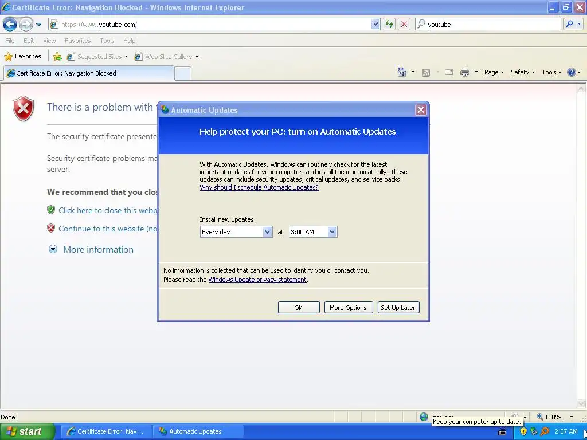Image resolution: width=587 pixels, height=440 pixels.
Task: Switch to Automatic Updates taskbar button
Action: click(x=198, y=431)
